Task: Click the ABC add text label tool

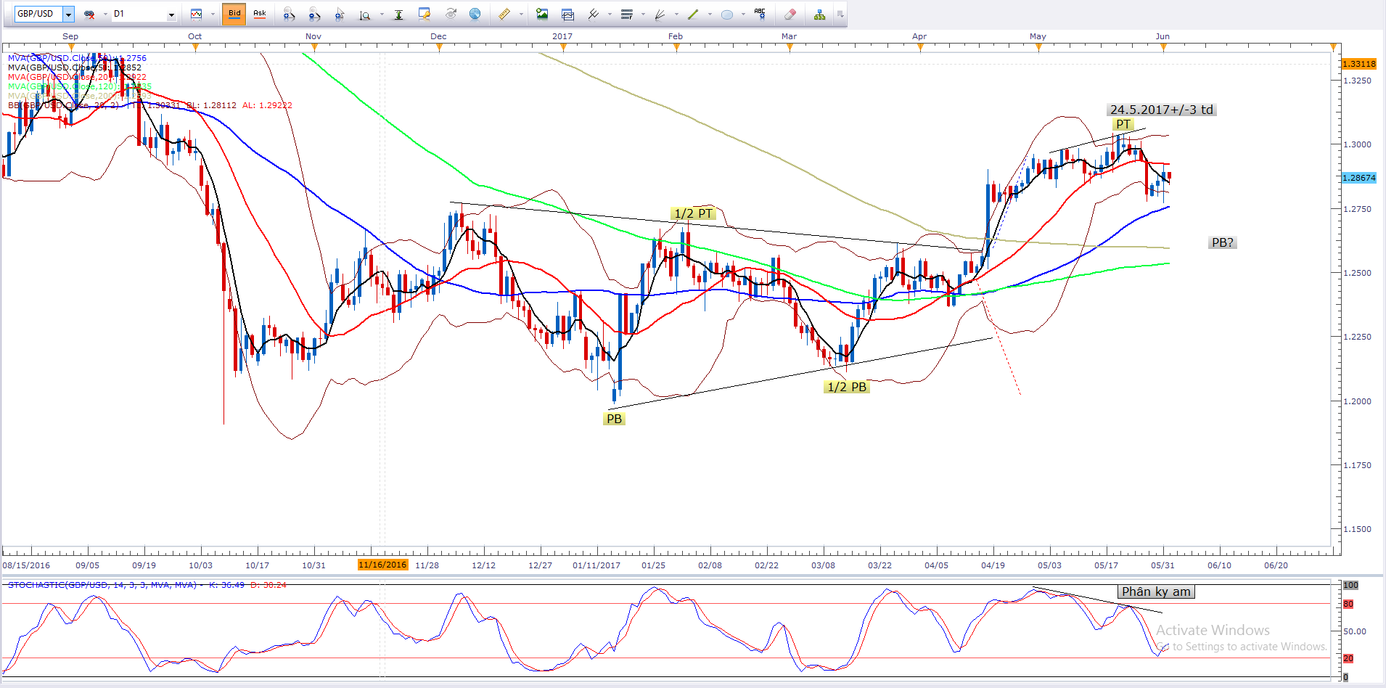Action: (x=760, y=14)
